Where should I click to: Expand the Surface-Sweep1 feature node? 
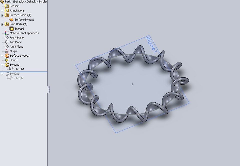[x=2, y=56]
